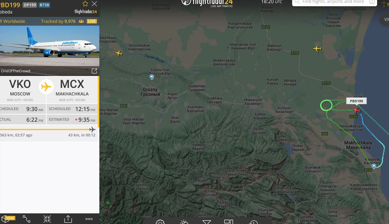Close the PBD199 flight details panel

click(94, 4)
